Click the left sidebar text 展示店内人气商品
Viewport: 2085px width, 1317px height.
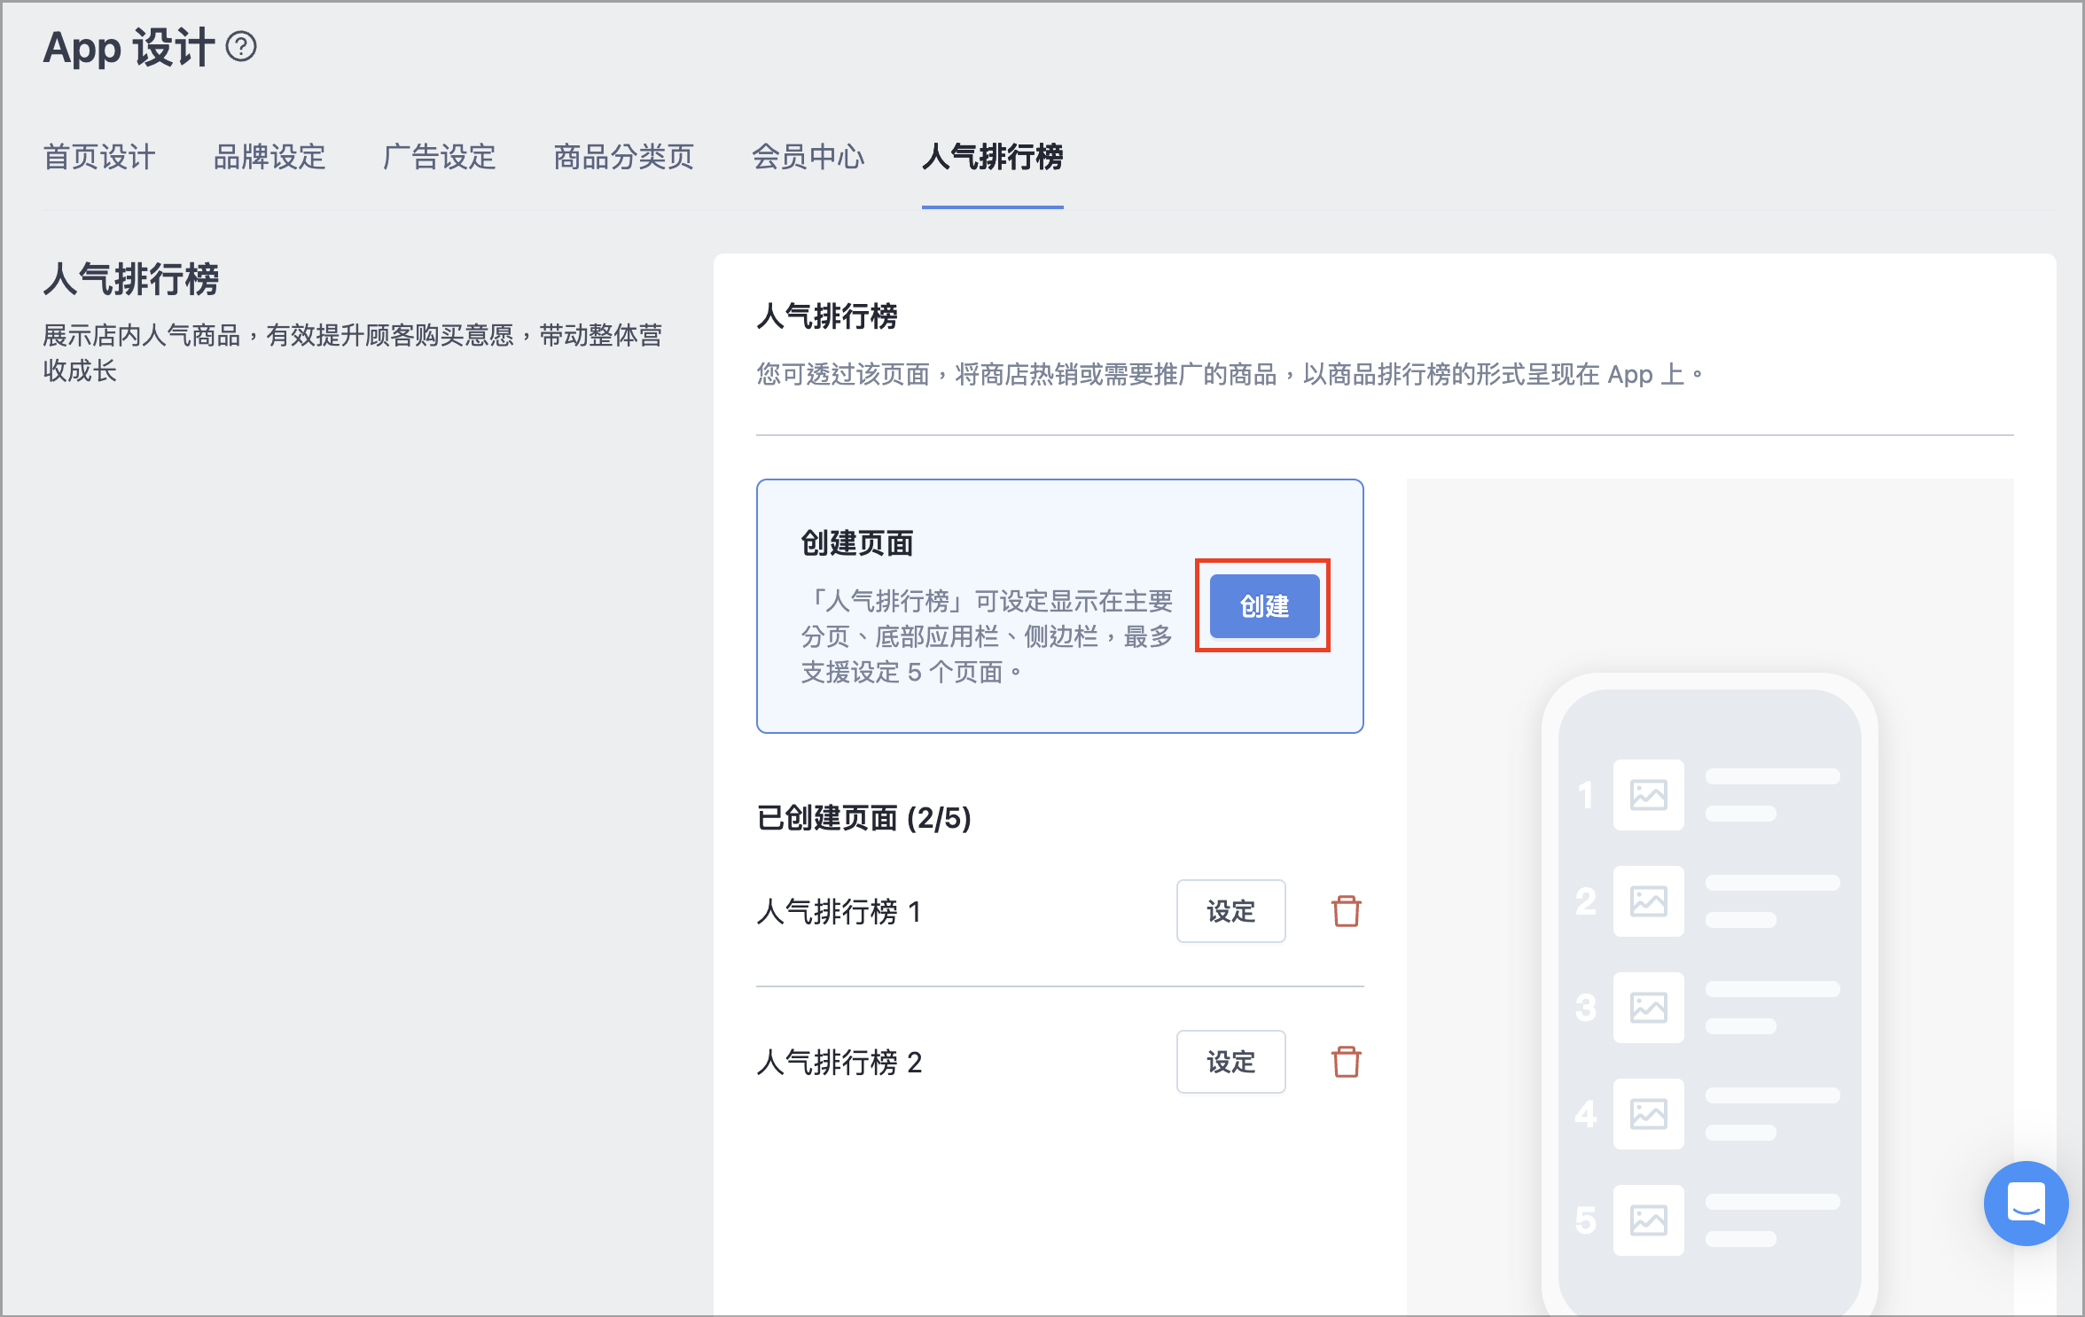(352, 353)
